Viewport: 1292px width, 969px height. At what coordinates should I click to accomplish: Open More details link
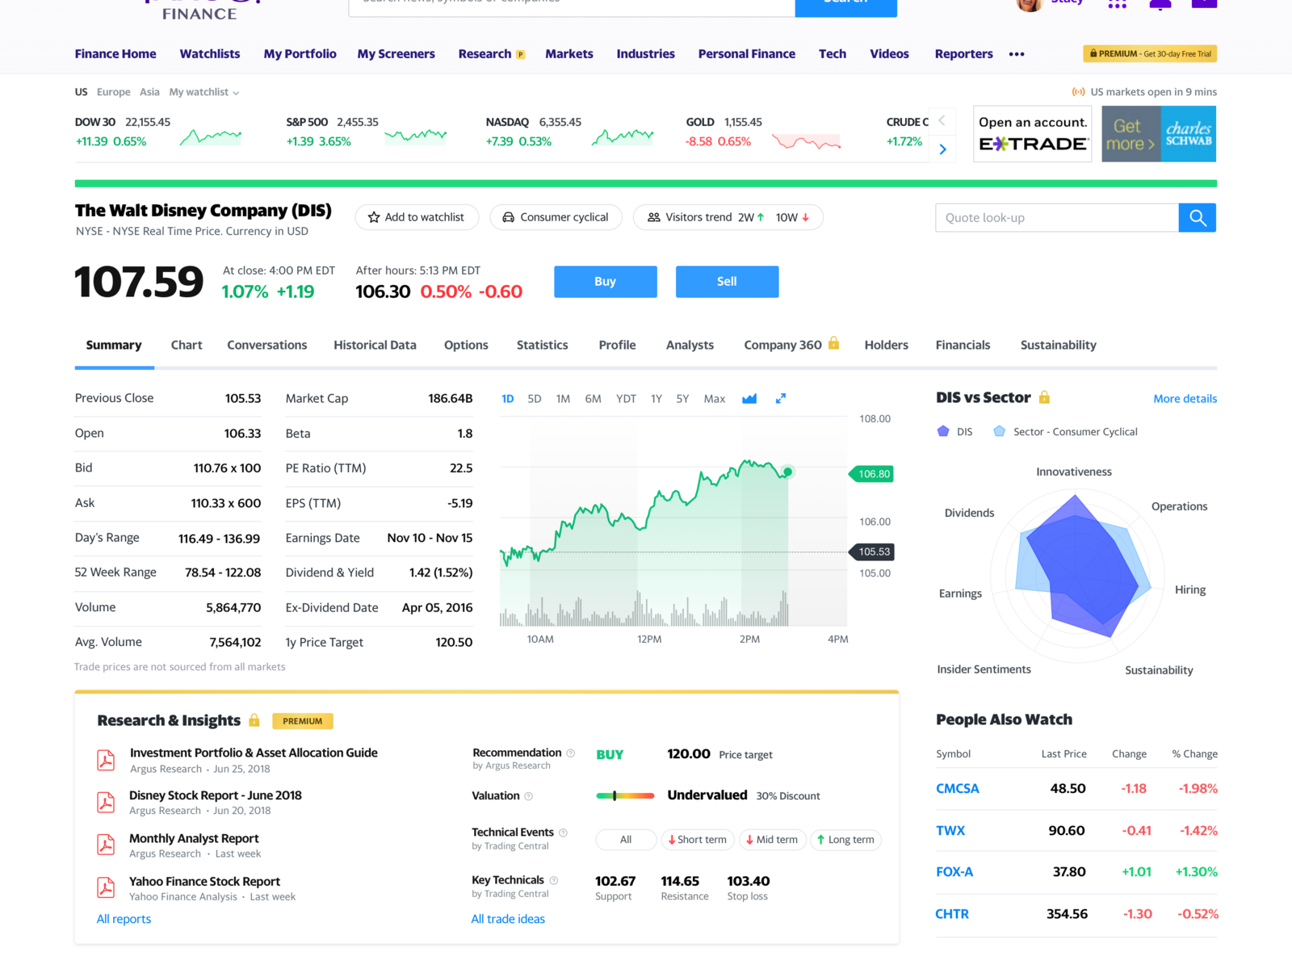pyautogui.click(x=1185, y=399)
